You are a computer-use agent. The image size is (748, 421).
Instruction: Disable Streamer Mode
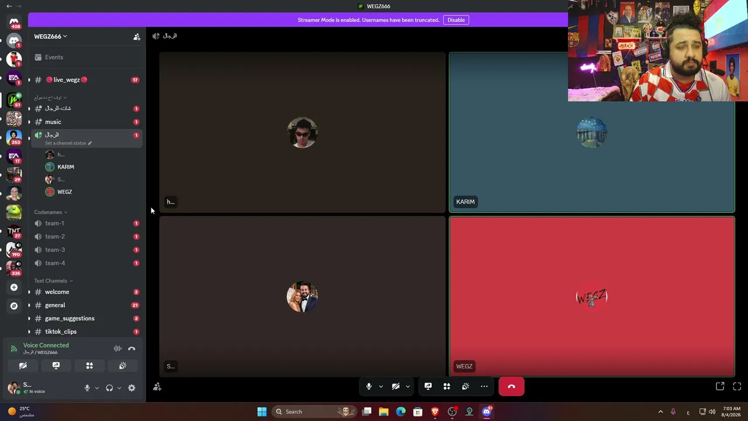pyautogui.click(x=456, y=20)
